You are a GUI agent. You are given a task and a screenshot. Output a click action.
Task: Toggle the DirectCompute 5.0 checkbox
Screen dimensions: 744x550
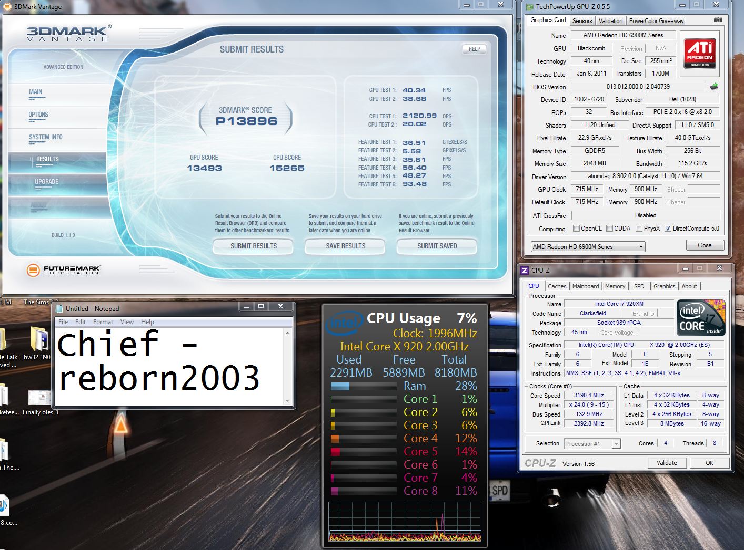[x=668, y=229]
